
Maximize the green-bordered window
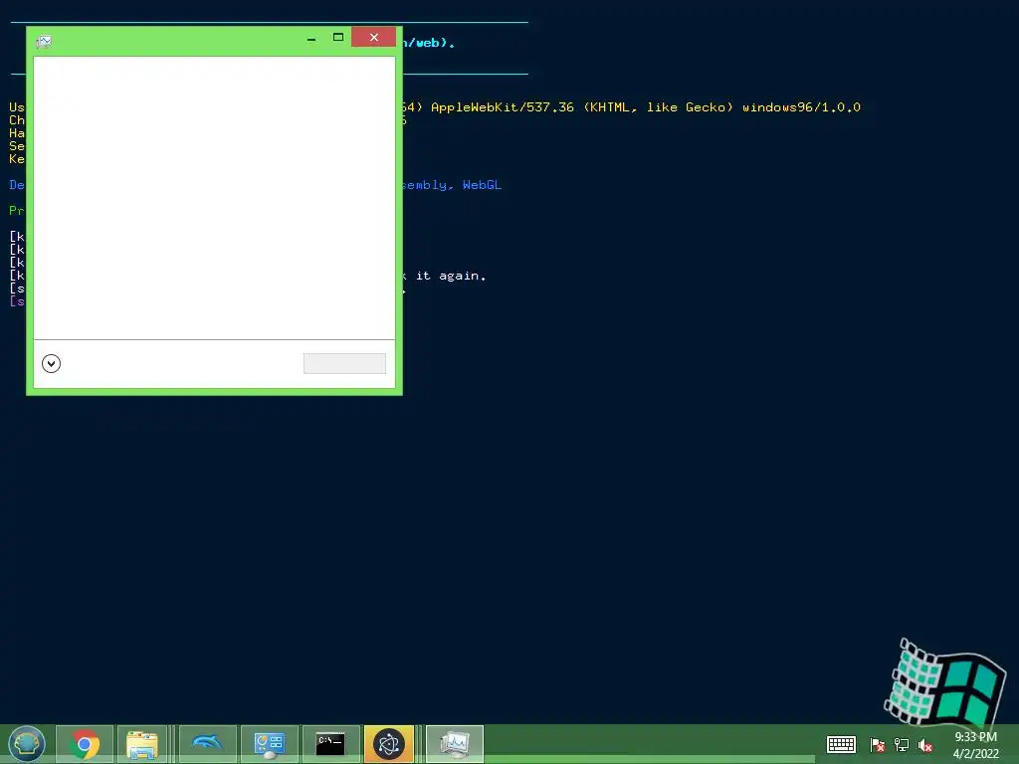(338, 37)
